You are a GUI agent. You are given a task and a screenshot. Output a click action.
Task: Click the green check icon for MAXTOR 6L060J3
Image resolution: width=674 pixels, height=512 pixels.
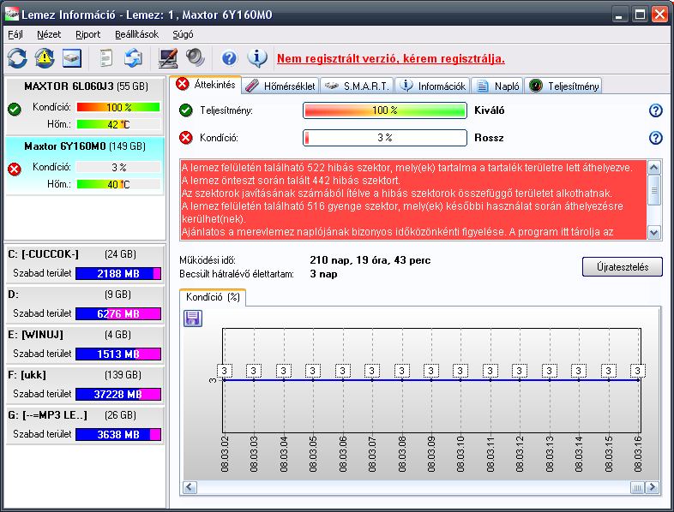[x=15, y=110]
